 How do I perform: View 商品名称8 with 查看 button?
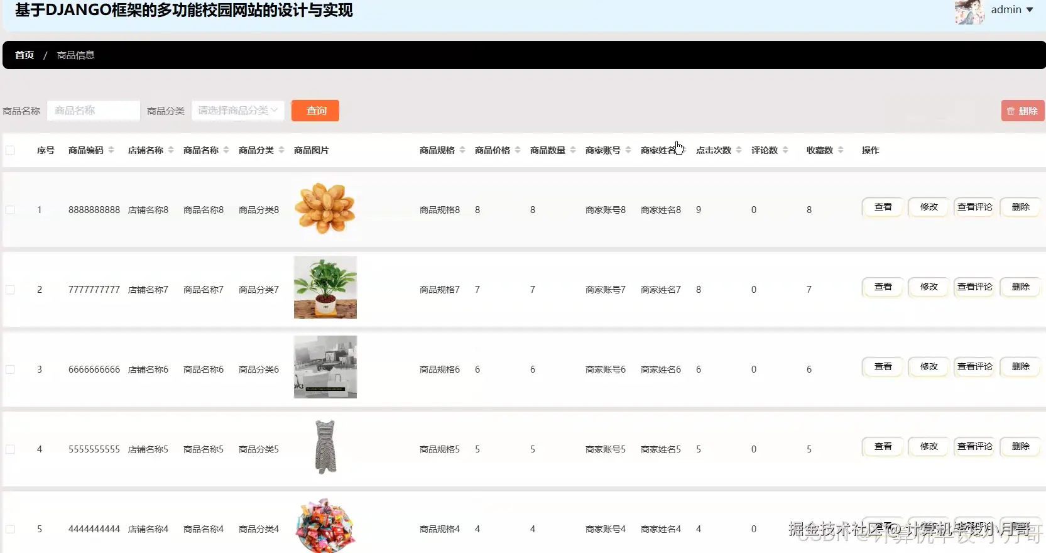pos(883,207)
